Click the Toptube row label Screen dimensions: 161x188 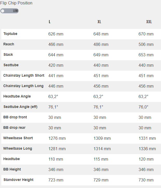click(x=10, y=34)
